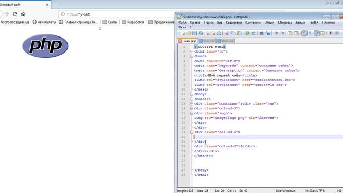The image size is (343, 193).
Task: Click the site info icon in address bar
Action: click(63, 14)
